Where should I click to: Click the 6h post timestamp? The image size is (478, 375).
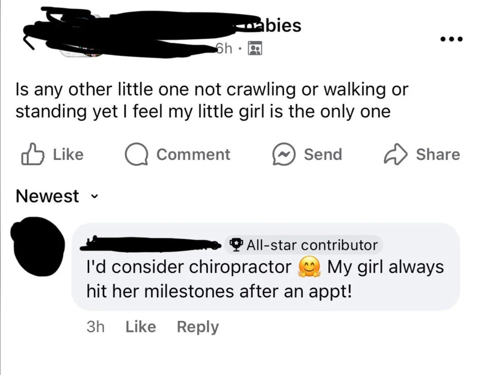tap(224, 48)
